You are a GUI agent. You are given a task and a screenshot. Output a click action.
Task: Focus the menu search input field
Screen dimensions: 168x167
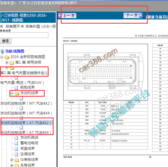(24, 35)
